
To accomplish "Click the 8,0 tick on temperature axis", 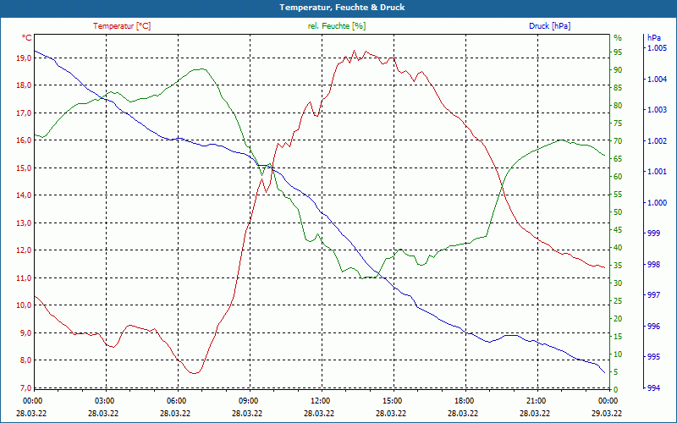I will click(25, 360).
